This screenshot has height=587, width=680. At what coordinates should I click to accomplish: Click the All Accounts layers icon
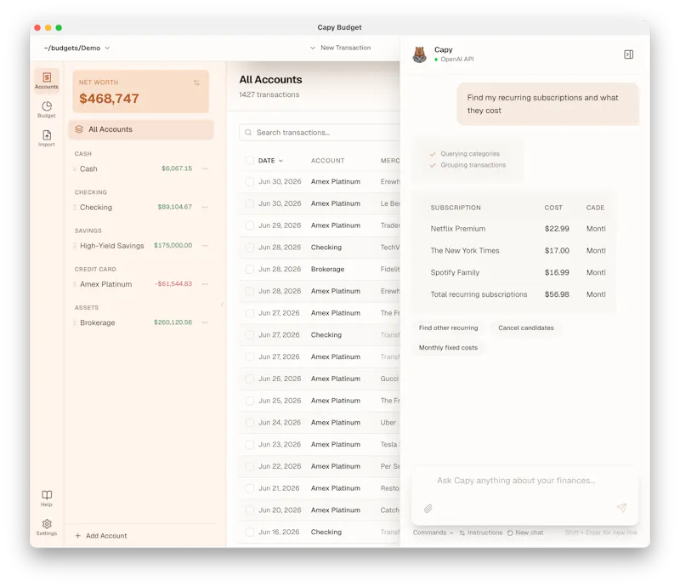pos(79,129)
